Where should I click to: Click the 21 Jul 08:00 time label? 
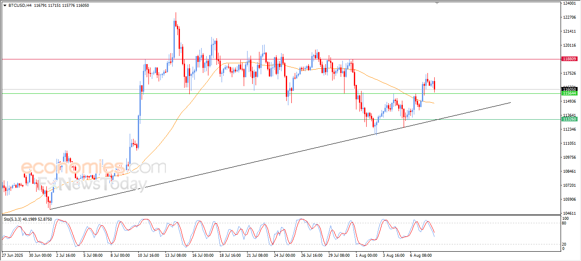(x=257, y=256)
